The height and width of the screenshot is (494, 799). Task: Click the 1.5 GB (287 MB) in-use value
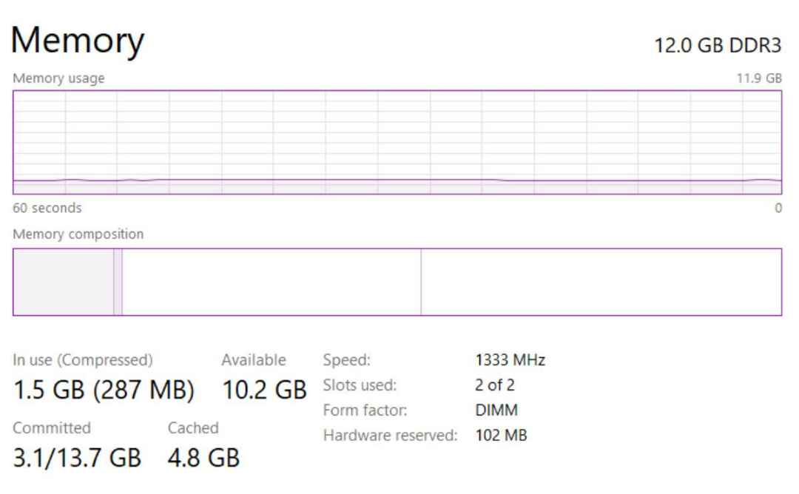coord(104,390)
